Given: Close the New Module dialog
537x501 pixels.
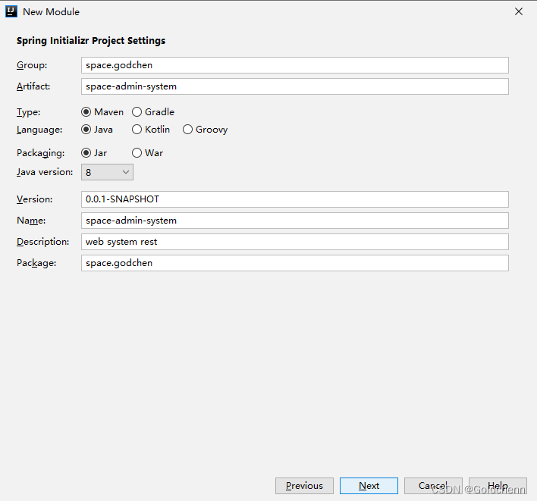Looking at the screenshot, I should click(x=519, y=11).
